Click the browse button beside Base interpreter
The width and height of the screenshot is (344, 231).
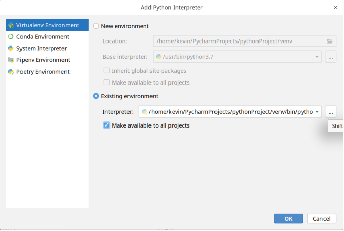click(330, 57)
